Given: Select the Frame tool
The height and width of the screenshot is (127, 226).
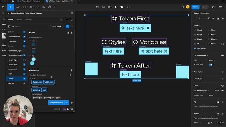Looking at the screenshot, I should tap(17, 7).
